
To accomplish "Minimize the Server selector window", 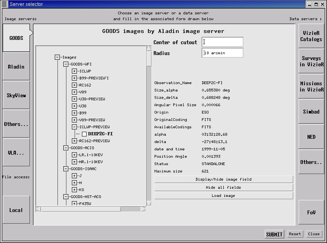I will pyautogui.click(x=310, y=4).
